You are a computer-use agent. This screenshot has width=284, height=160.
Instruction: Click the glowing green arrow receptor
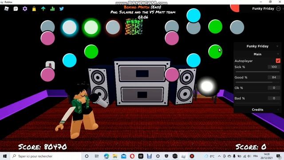[91, 28]
